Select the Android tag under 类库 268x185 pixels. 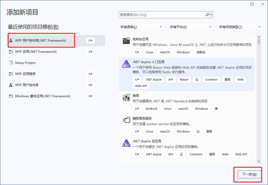(151, 109)
